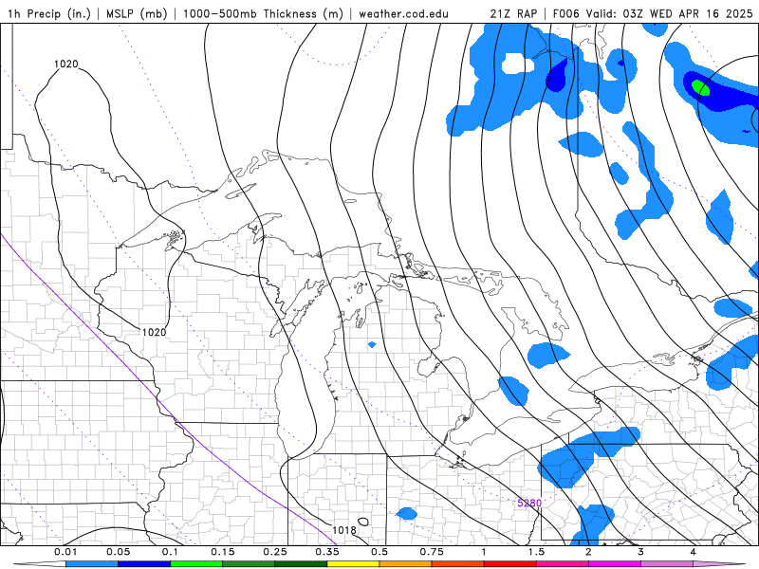Click the 'MSLP (mb)' header label
This screenshot has width=759, height=569.
pos(137,13)
